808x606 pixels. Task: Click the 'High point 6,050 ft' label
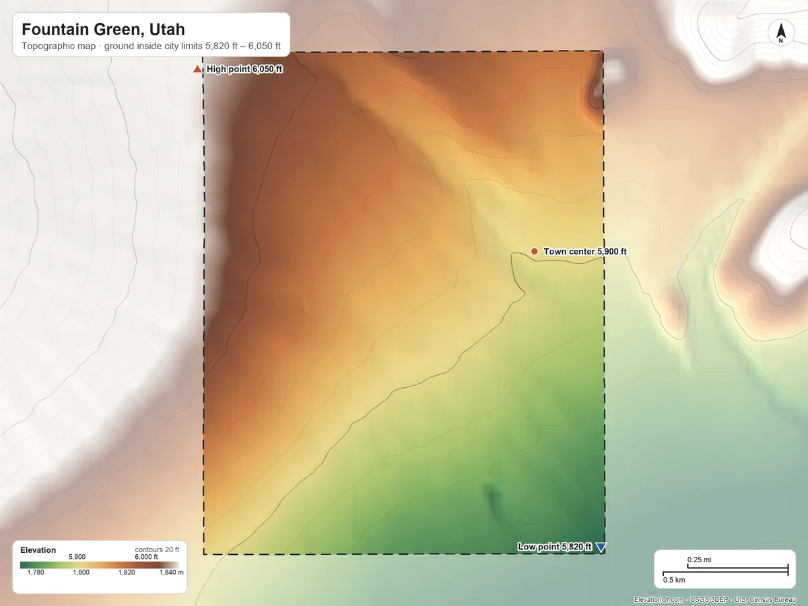244,69
